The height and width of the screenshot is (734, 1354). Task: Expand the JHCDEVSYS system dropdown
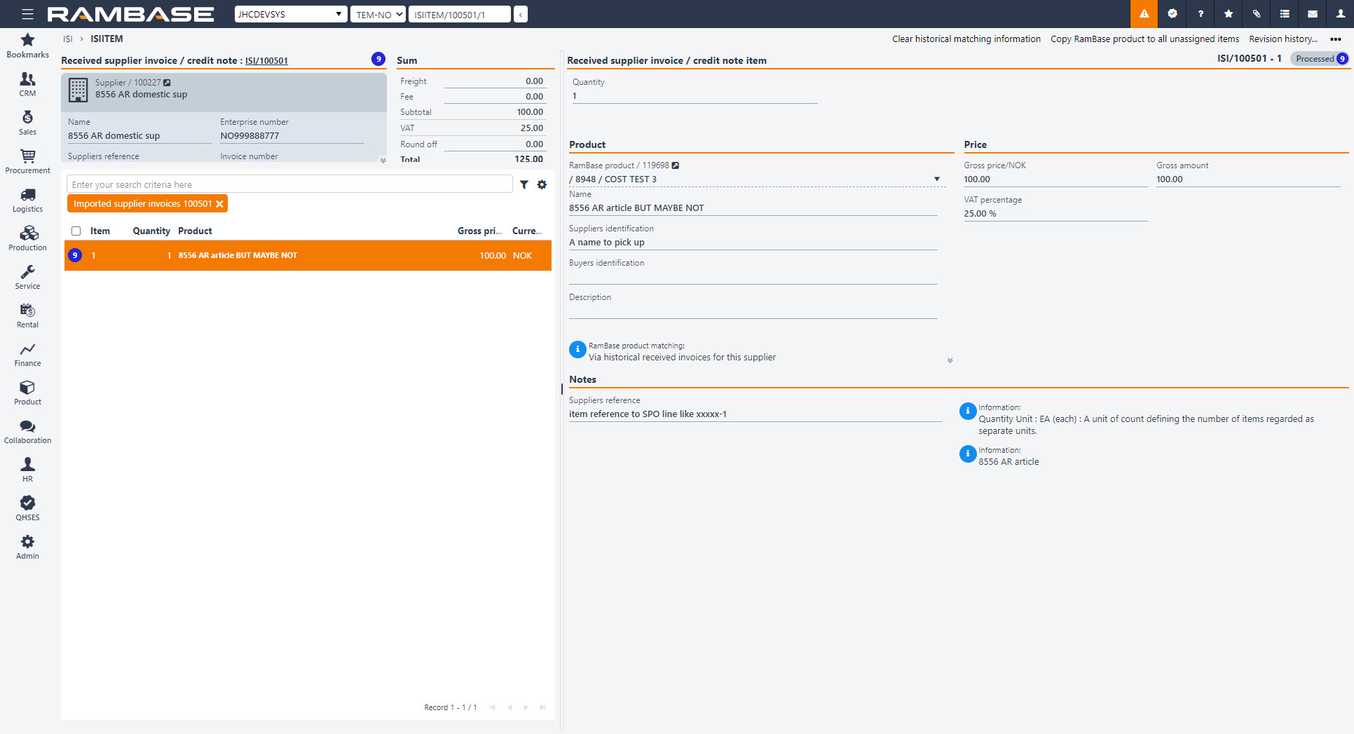(290, 14)
